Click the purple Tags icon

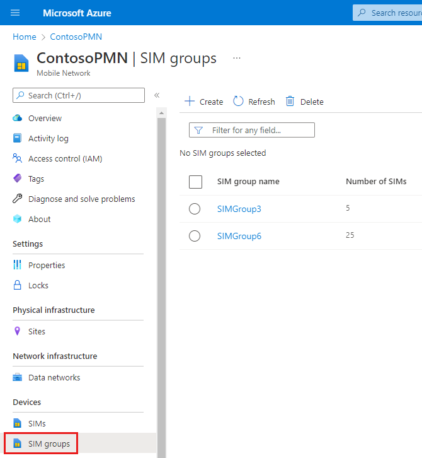coord(18,179)
